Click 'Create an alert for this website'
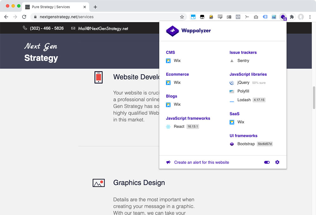316x215 pixels. (x=202, y=162)
